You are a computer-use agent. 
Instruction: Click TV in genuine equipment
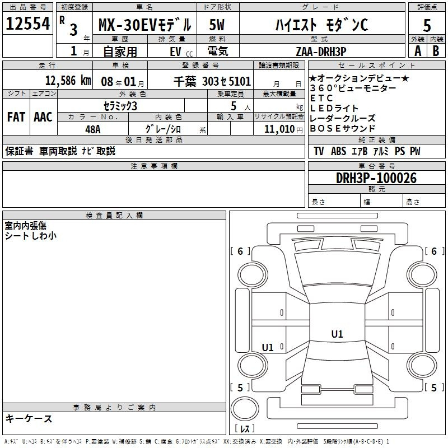(318, 151)
